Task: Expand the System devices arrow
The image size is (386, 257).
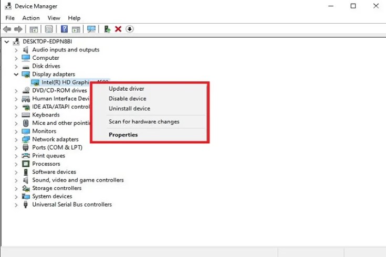Action: point(16,197)
